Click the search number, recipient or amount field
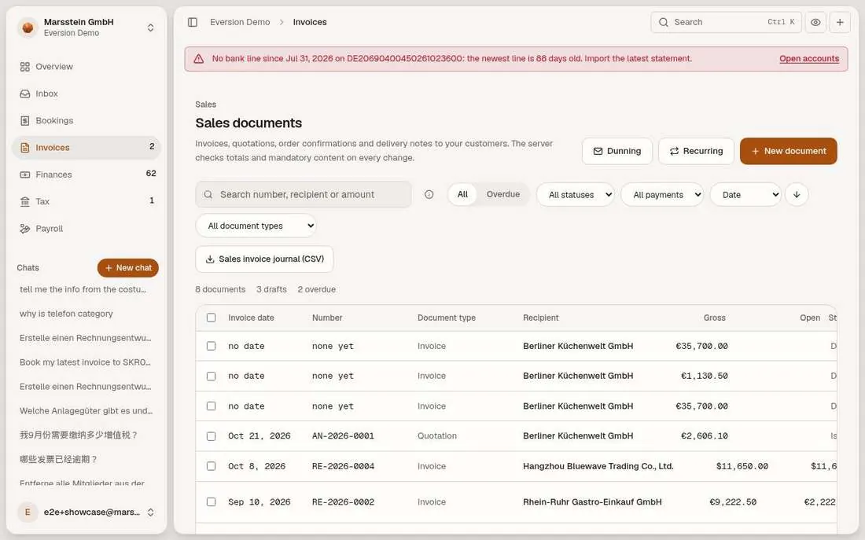 (x=304, y=195)
